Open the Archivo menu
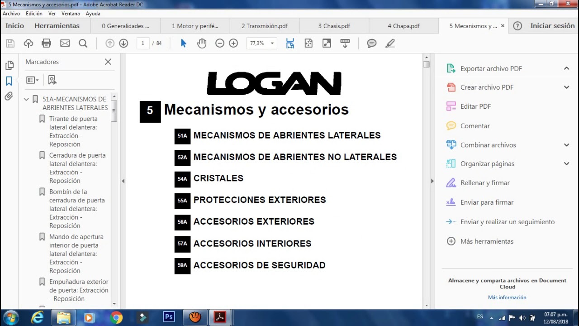Screen dimensions: 579x326 tap(11, 14)
